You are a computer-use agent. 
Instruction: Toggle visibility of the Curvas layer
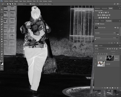click(95, 58)
